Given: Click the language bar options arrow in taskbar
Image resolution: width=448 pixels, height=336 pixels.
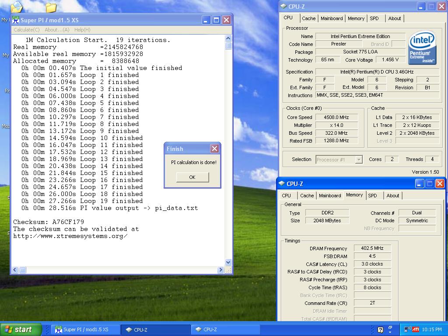Looking at the screenshot, I should coord(390,332).
